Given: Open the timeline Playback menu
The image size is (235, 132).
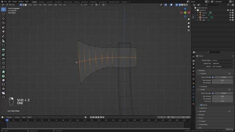Looking at the screenshot, I should pos(10,117).
